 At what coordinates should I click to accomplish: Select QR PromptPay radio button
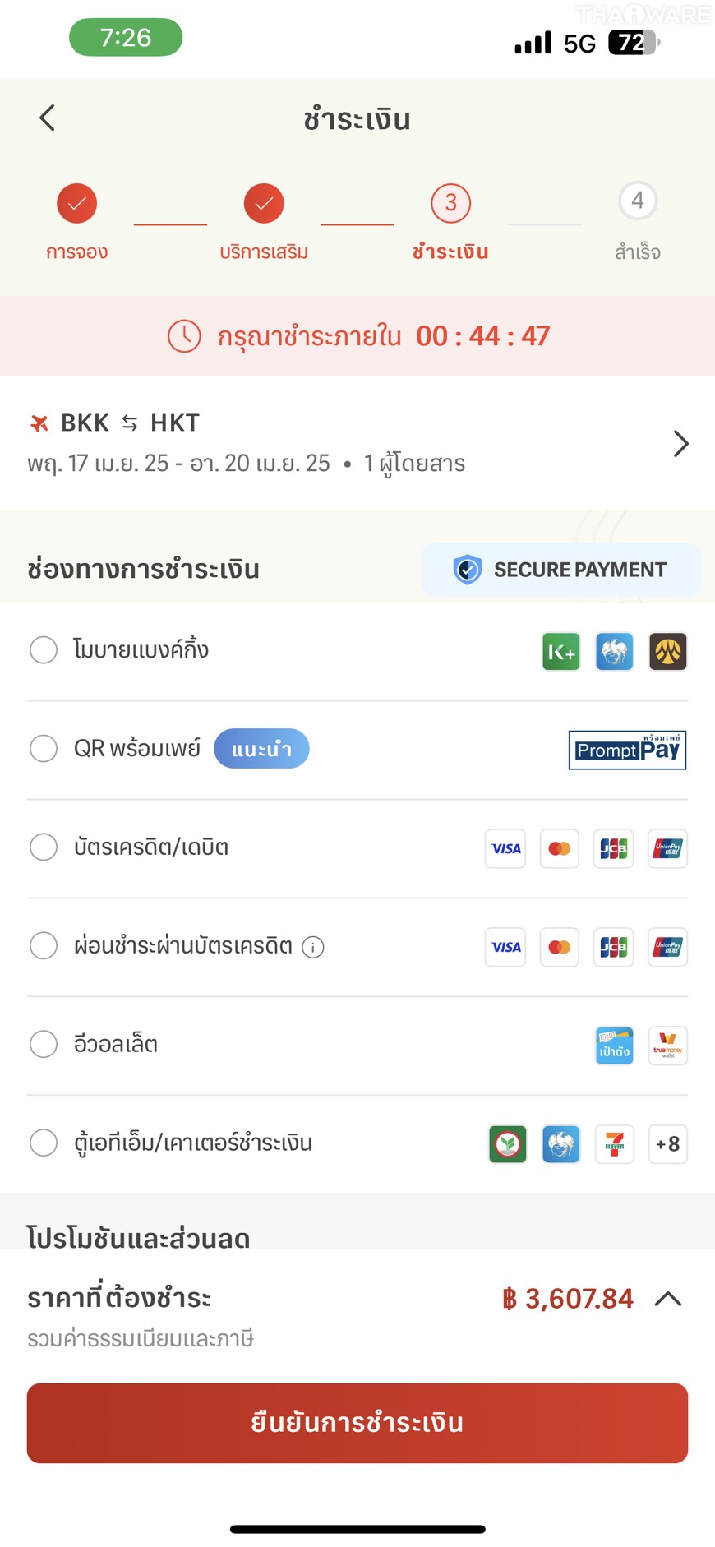44,749
